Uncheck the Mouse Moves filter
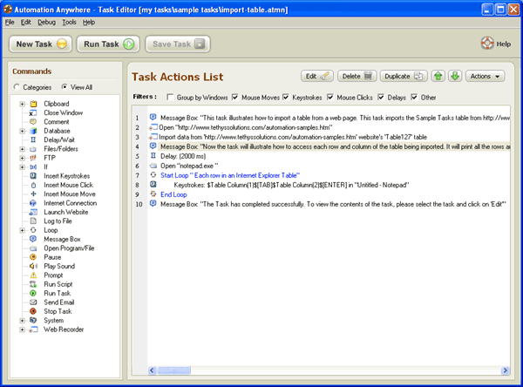The height and width of the screenshot is (387, 523). 235,97
